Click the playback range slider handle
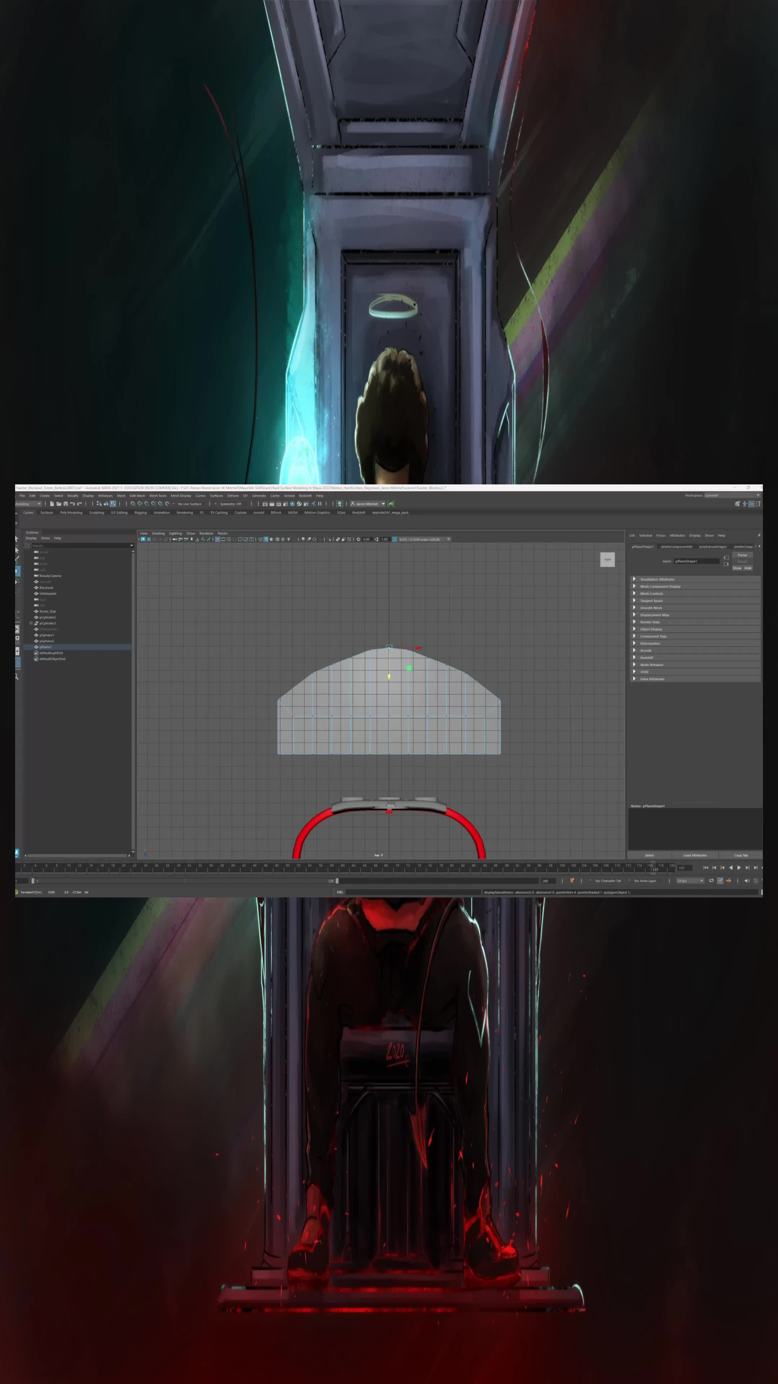Image resolution: width=778 pixels, height=1384 pixels. 337,880
